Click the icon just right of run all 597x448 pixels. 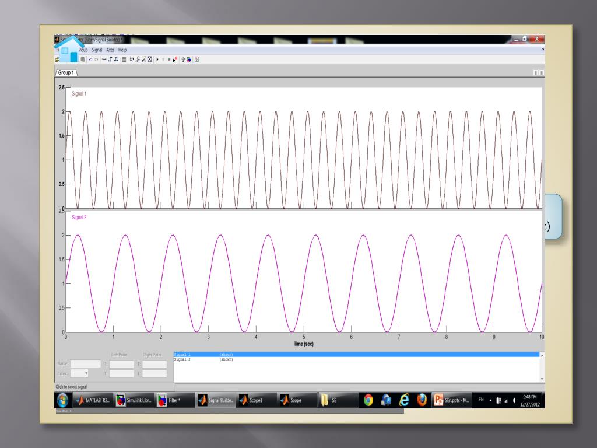(x=182, y=60)
